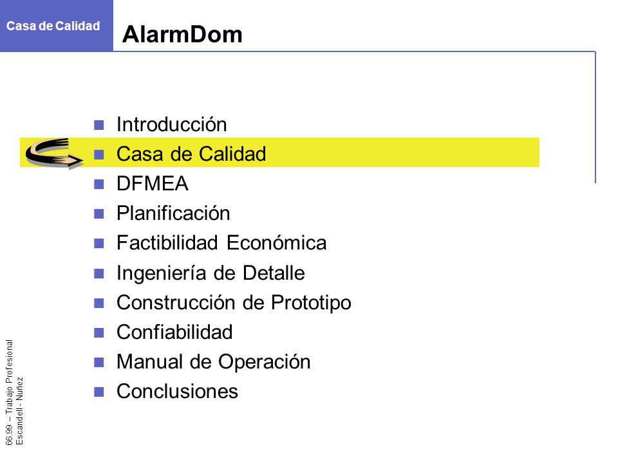Click the bullet beside Casa de Calidad item
Image resolution: width=618 pixels, height=463 pixels.
coord(99,155)
